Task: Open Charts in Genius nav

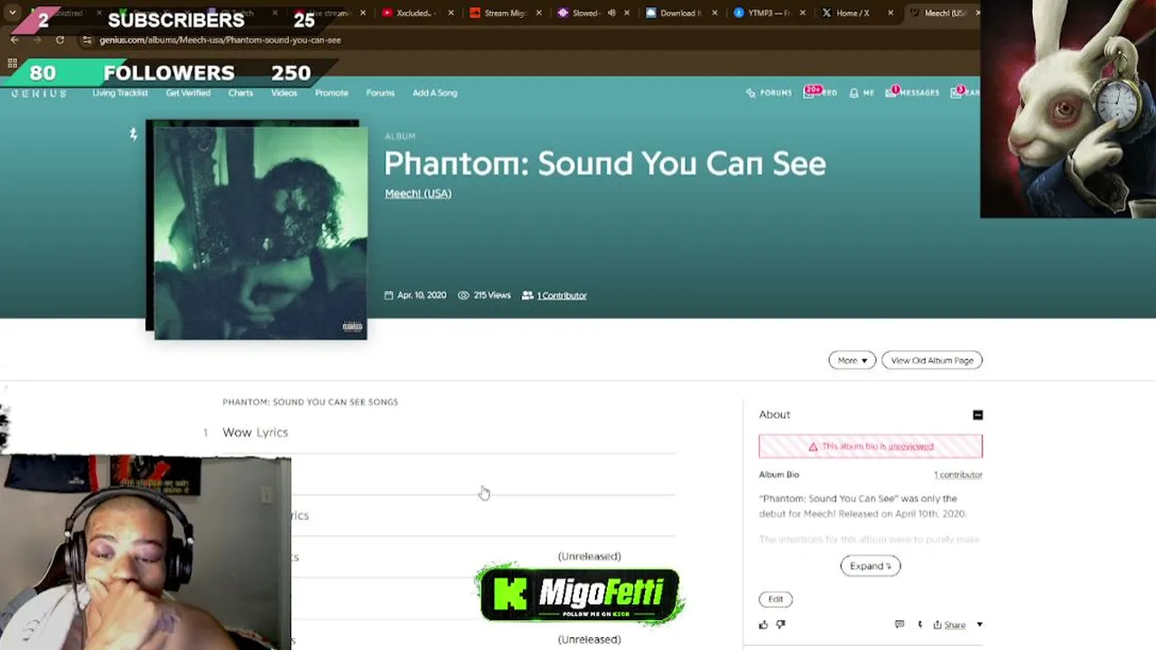Action: pyautogui.click(x=240, y=93)
